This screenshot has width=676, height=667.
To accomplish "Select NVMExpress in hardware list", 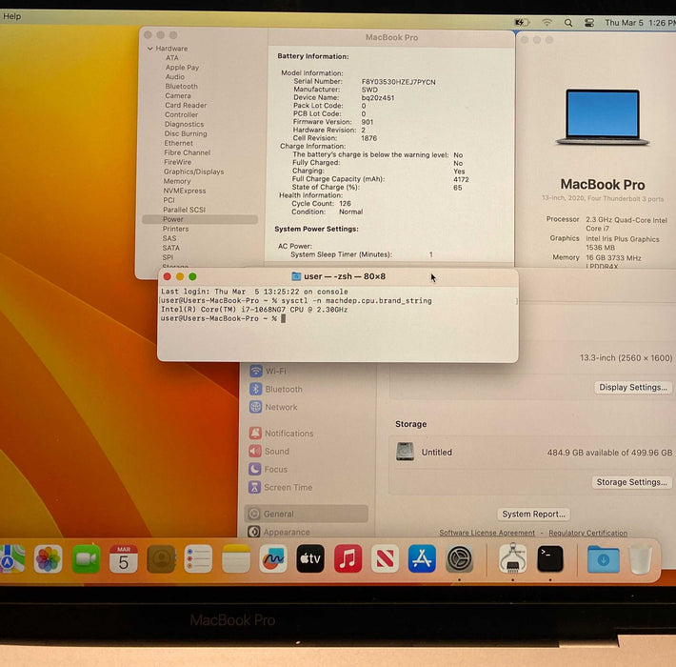I will pos(184,191).
